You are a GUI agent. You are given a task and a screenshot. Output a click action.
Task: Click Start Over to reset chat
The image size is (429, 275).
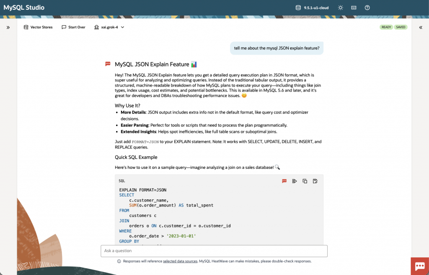tap(74, 27)
